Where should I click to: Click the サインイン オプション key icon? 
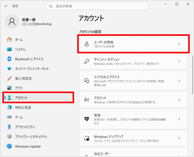pos(87,61)
